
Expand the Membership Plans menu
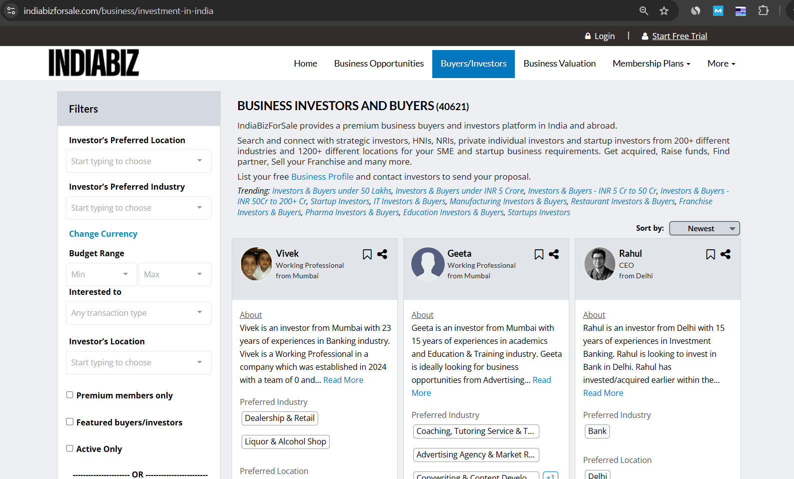(x=651, y=64)
